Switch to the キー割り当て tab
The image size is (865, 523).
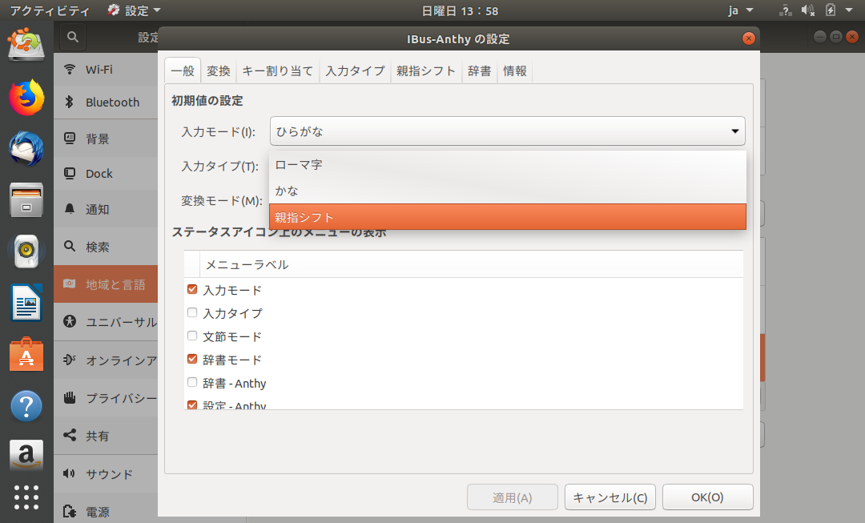coord(277,70)
